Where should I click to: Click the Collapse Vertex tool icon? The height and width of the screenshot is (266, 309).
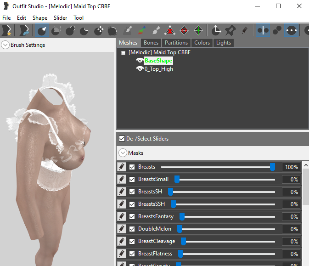tap(170, 30)
